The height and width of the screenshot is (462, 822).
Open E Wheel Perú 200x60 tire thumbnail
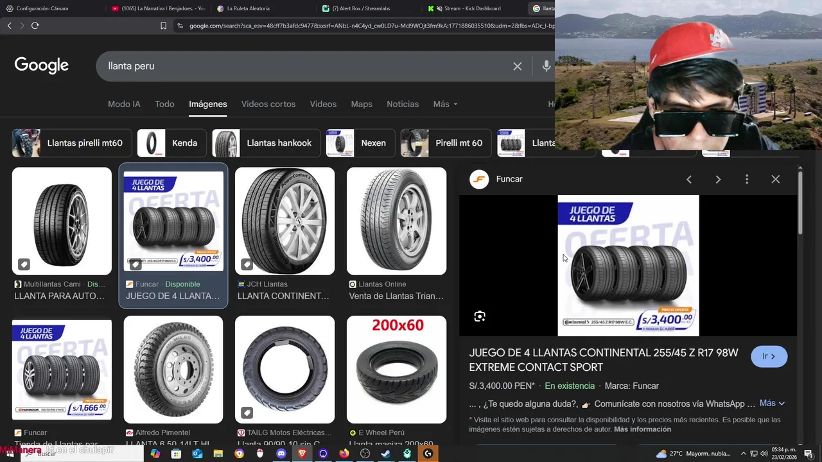(x=396, y=370)
